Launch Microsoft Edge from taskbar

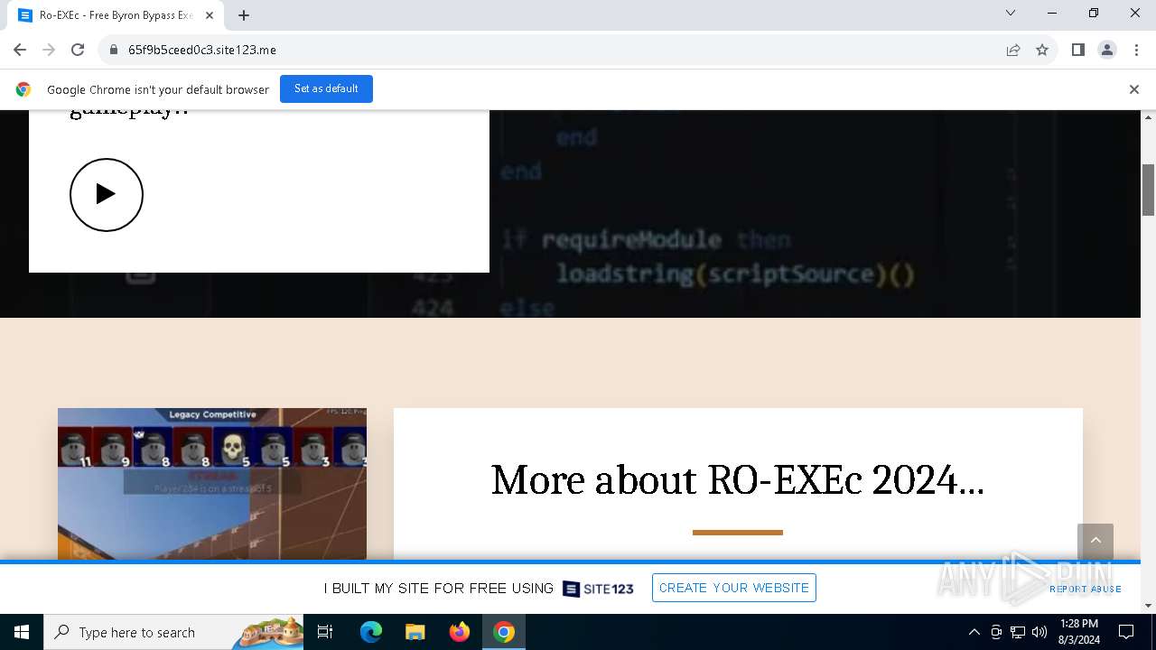point(371,632)
